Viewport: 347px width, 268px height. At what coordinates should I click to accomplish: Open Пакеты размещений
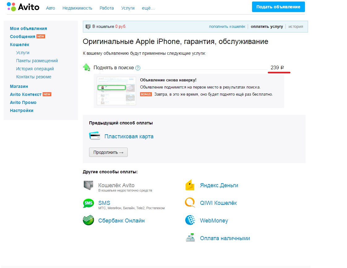coord(37,61)
